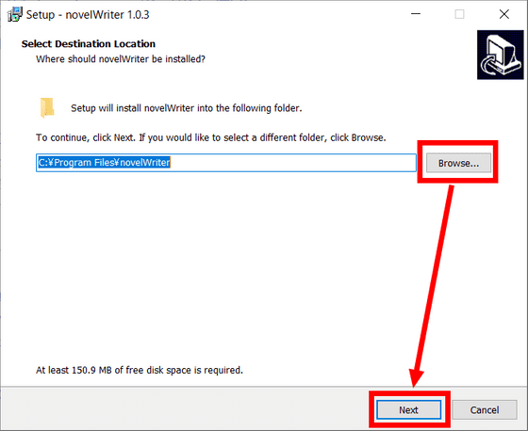Screen dimensions: 528x431
Task: Click the 'Setup will install novelWriter' message
Action: 187,108
